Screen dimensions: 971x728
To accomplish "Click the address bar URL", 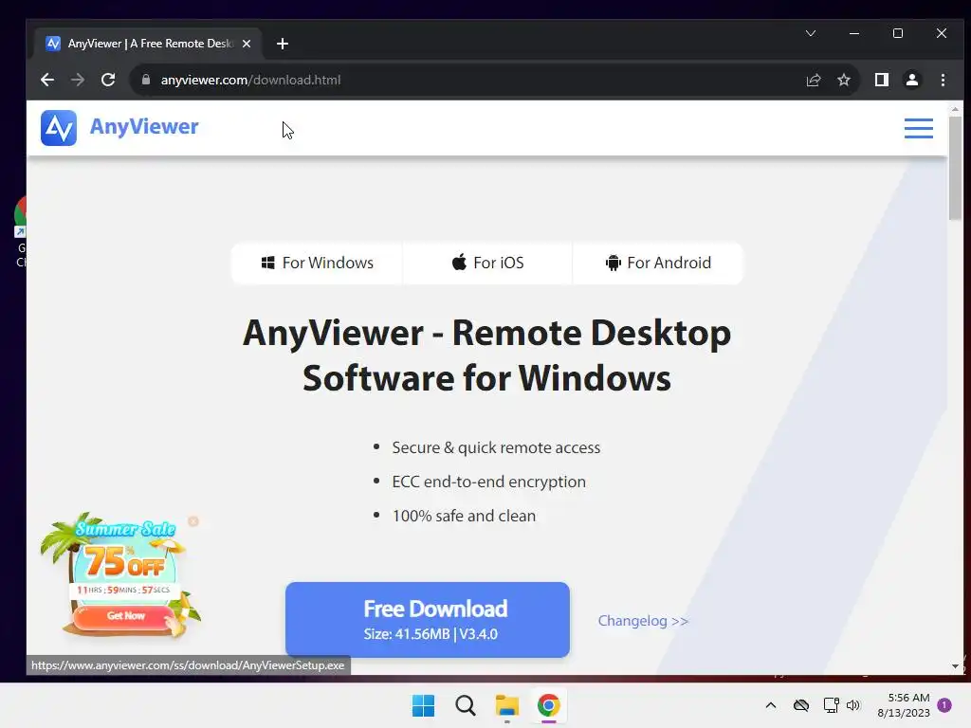I will pyautogui.click(x=250, y=80).
